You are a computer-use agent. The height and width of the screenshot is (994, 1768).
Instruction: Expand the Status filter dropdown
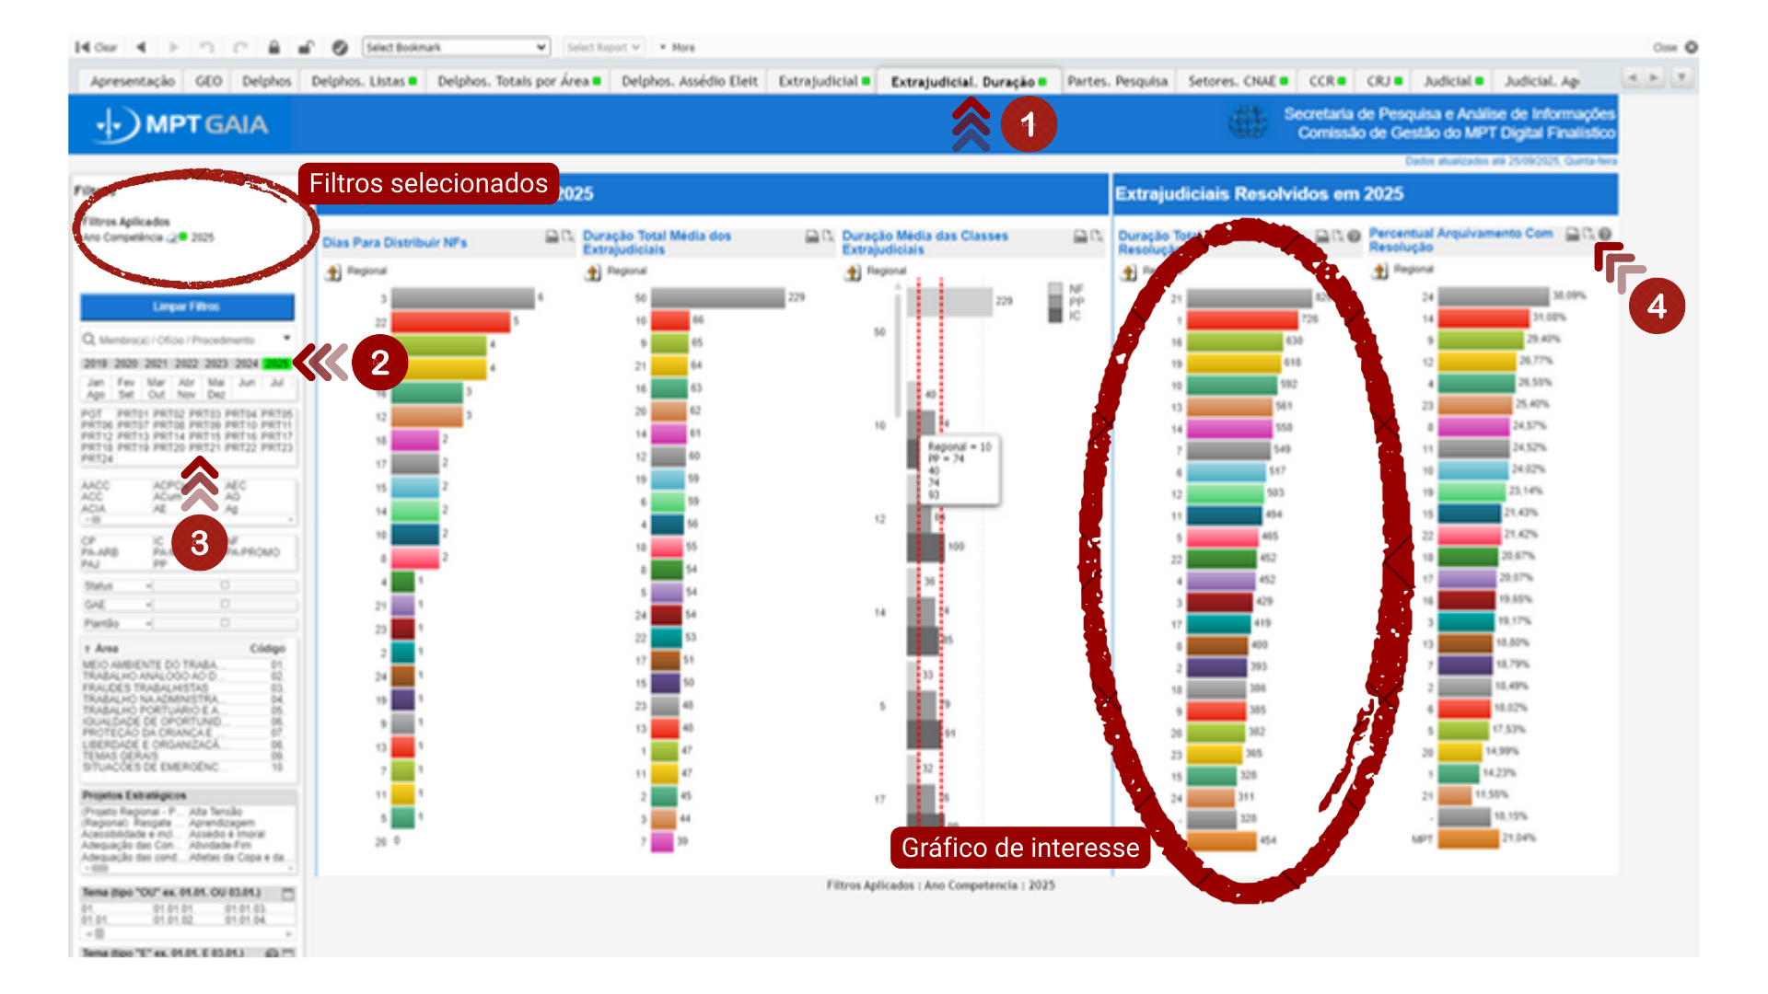[x=147, y=586]
